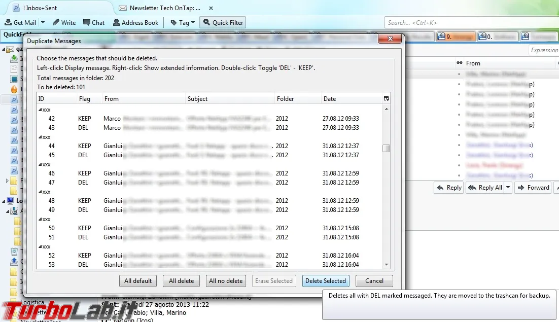Screen dimensions: 559x322
Task: Open the QuickFolders tab labeled 0.
Action: point(498,37)
